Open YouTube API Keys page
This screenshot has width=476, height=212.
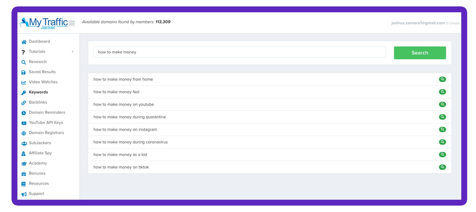[46, 123]
